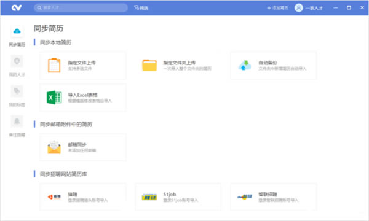Click the 邮箱同步 envelope icon

54,147
